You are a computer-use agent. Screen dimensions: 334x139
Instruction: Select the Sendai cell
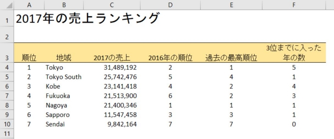64,124
